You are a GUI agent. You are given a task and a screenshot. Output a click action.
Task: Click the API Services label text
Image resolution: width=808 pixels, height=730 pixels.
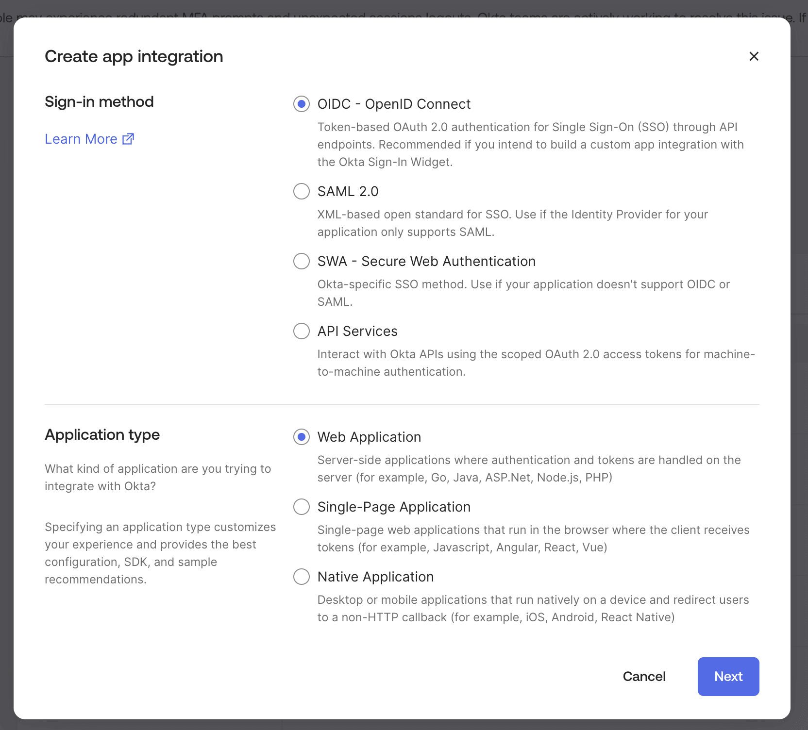point(357,331)
